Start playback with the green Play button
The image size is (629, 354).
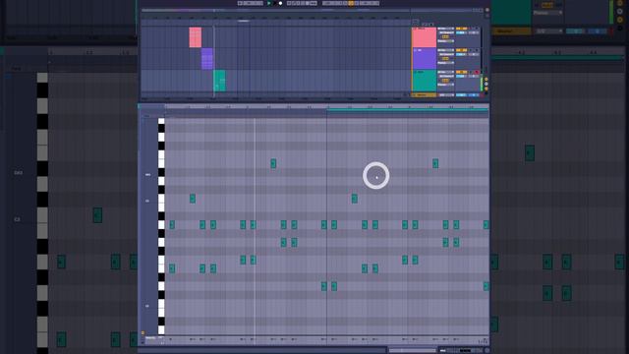(x=269, y=3)
